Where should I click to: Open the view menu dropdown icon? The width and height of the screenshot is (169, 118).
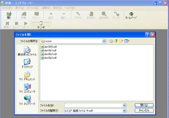pyautogui.click(x=127, y=41)
